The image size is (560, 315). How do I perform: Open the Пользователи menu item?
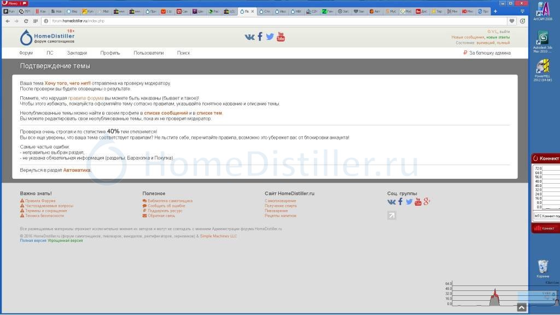[x=149, y=53]
